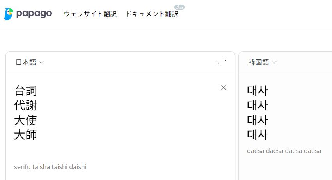
Task: Click the third 대사 translation line
Action: (257, 120)
